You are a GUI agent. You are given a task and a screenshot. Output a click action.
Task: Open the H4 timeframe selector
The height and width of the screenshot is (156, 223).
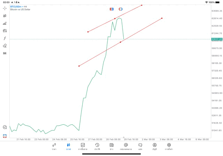pos(5,53)
